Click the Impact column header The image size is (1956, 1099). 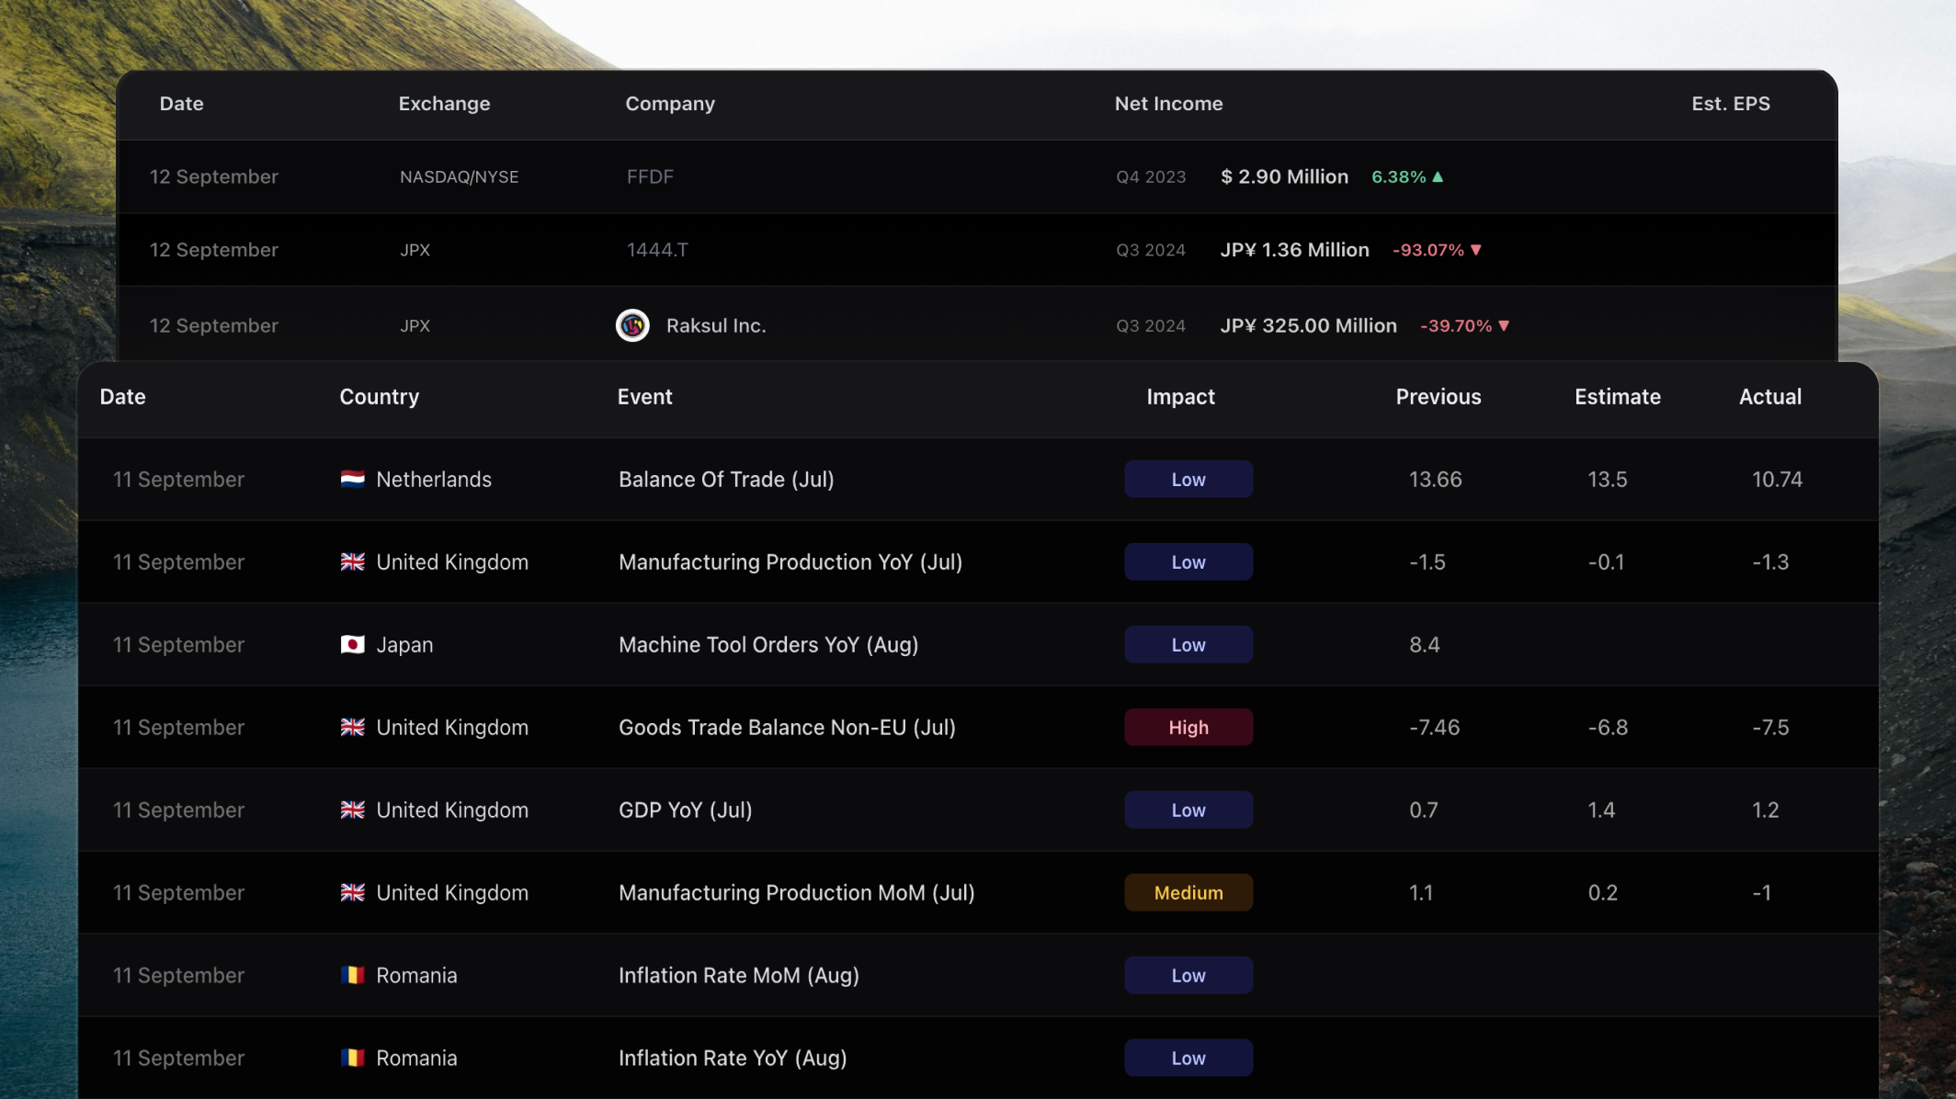click(1180, 397)
